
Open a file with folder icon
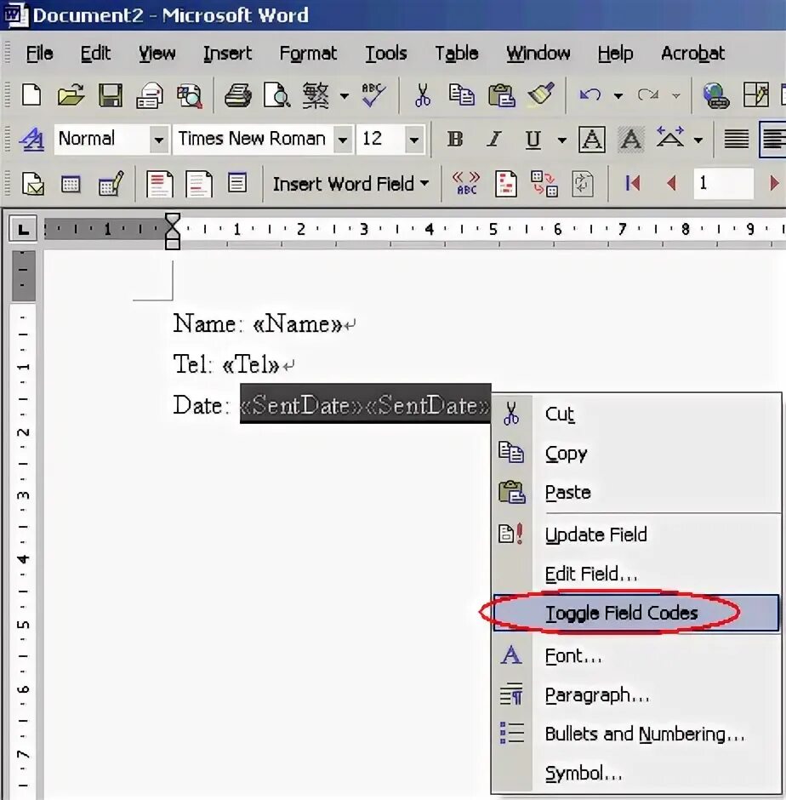(71, 95)
